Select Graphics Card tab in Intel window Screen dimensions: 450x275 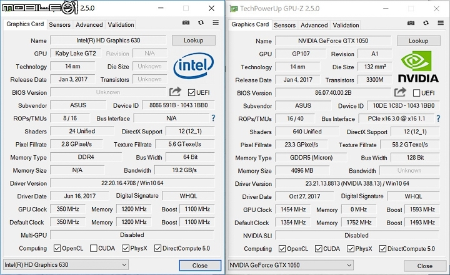coord(25,24)
